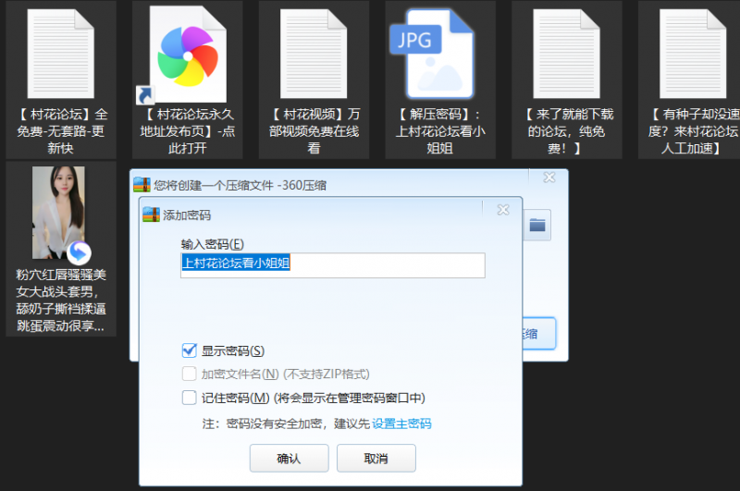Enable the 记住密码 checkbox
The width and height of the screenshot is (740, 491).
click(190, 398)
